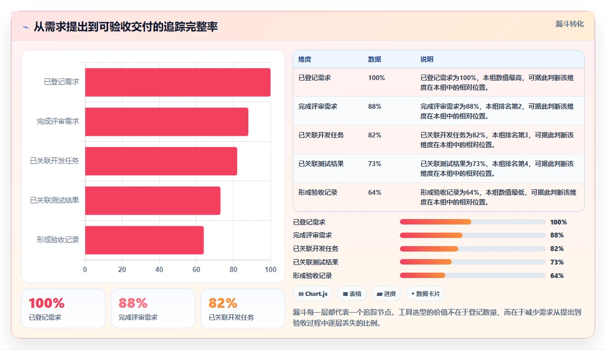The image size is (606, 350).
Task: Click the 已关联测试结果 bar in the chart
Action: tap(153, 201)
